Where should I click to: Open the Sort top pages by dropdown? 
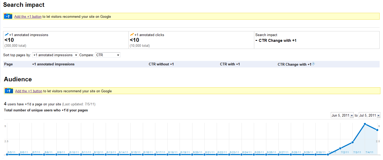(x=55, y=55)
